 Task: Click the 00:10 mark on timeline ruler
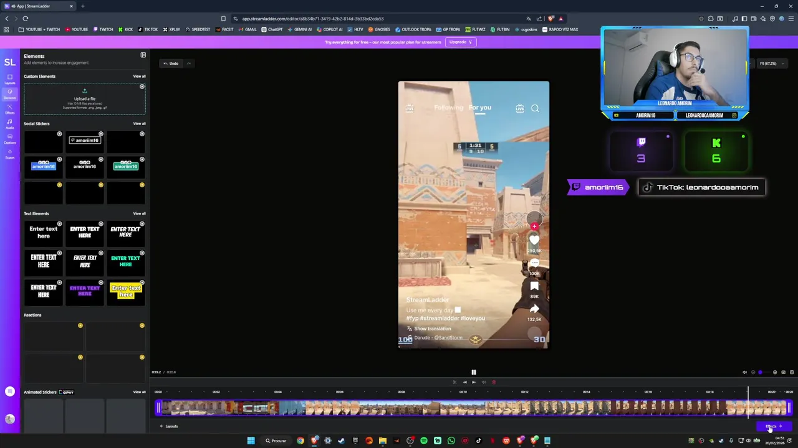(x=463, y=392)
